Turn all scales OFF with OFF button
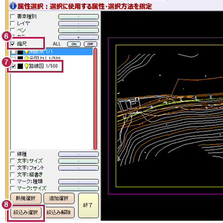 click(90, 44)
